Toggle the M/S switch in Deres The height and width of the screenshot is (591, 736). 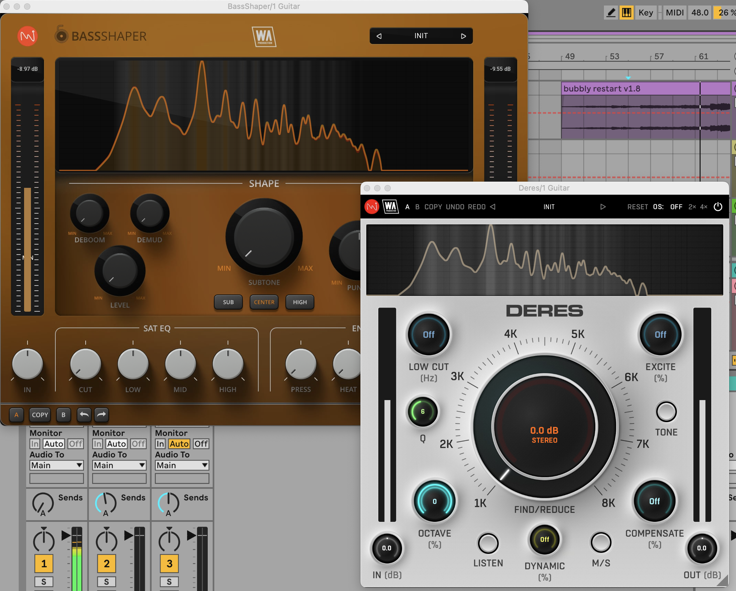[601, 543]
